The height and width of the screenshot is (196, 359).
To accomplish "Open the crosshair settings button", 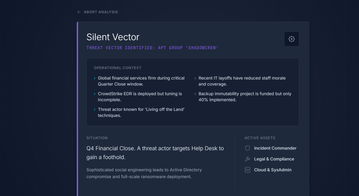I will click(291, 39).
